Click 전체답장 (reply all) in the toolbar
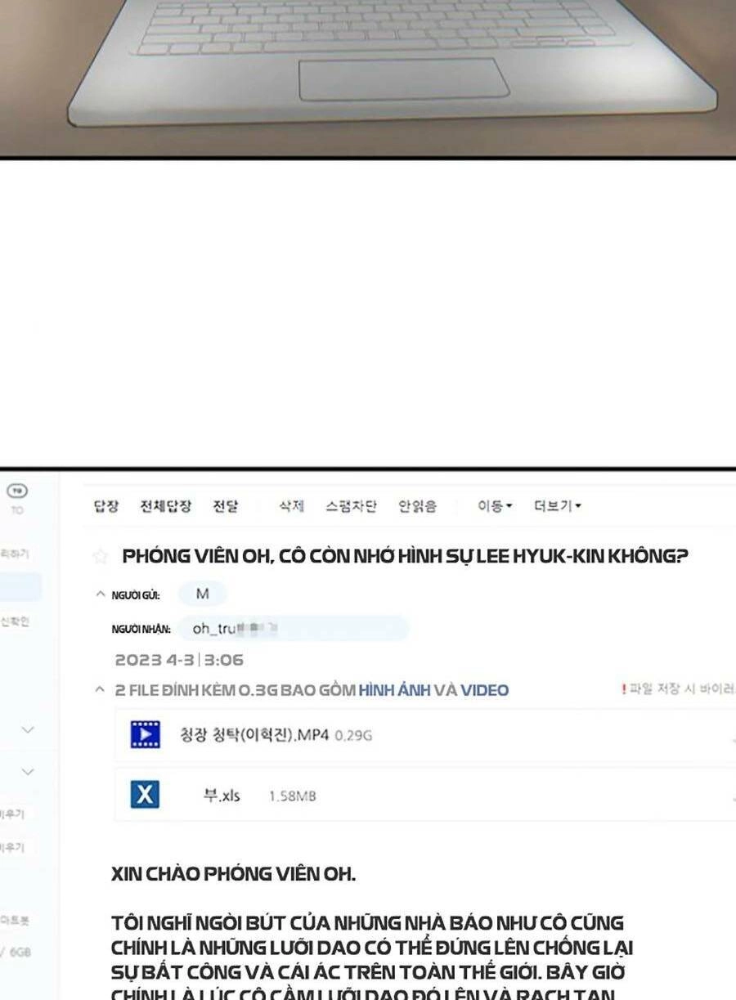The height and width of the screenshot is (1000, 736). [x=165, y=506]
